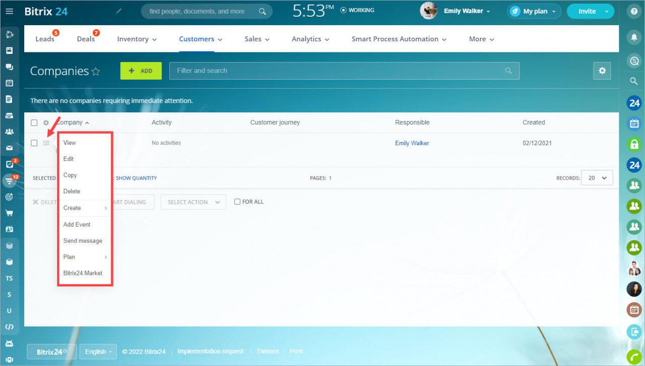Switch to the Leads tab
The width and height of the screenshot is (645, 366).
click(x=45, y=39)
